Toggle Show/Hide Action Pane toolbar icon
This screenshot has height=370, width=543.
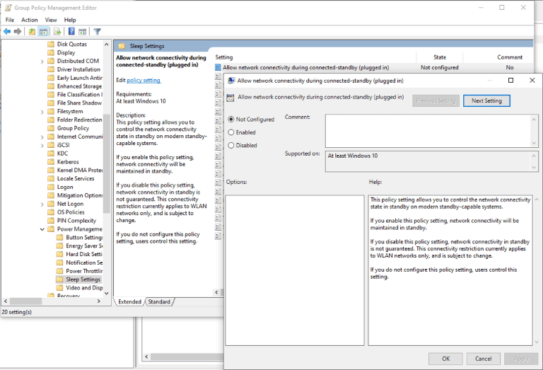click(83, 32)
